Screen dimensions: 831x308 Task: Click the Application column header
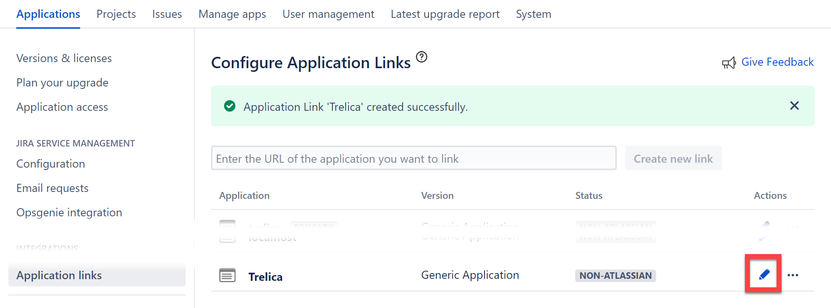click(x=244, y=196)
